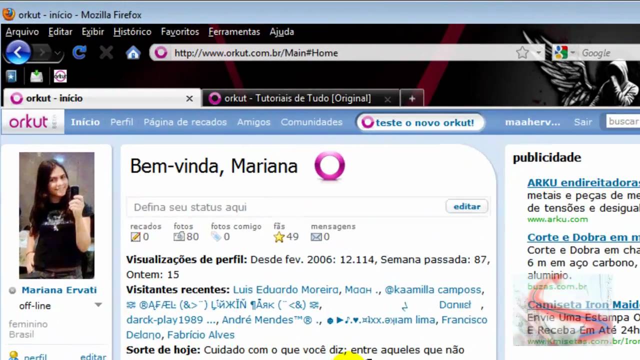Screen dimensions: 640x360
Task: Open the Mariana Ervati profile name link
Action: tap(59, 290)
